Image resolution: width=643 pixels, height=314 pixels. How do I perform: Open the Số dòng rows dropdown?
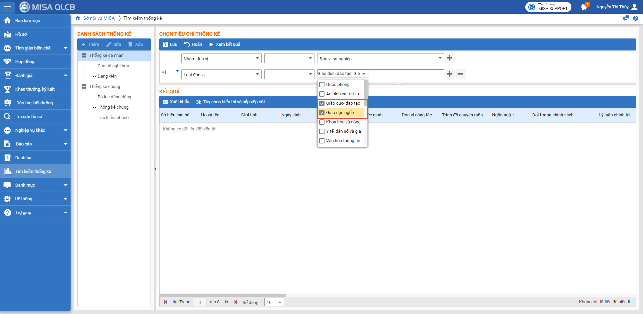280,302
